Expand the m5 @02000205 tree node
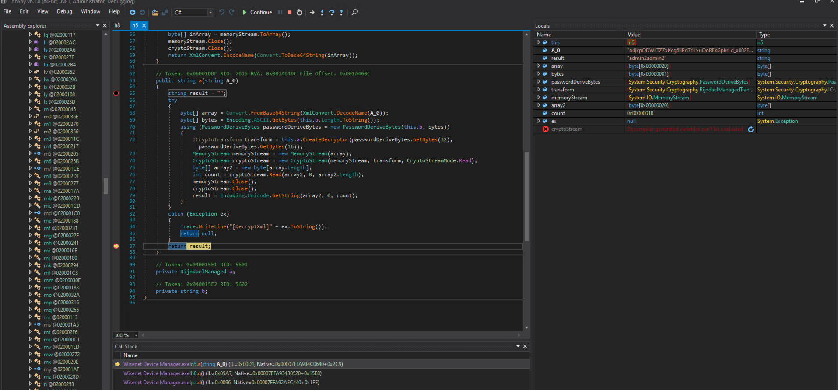 tap(30, 153)
